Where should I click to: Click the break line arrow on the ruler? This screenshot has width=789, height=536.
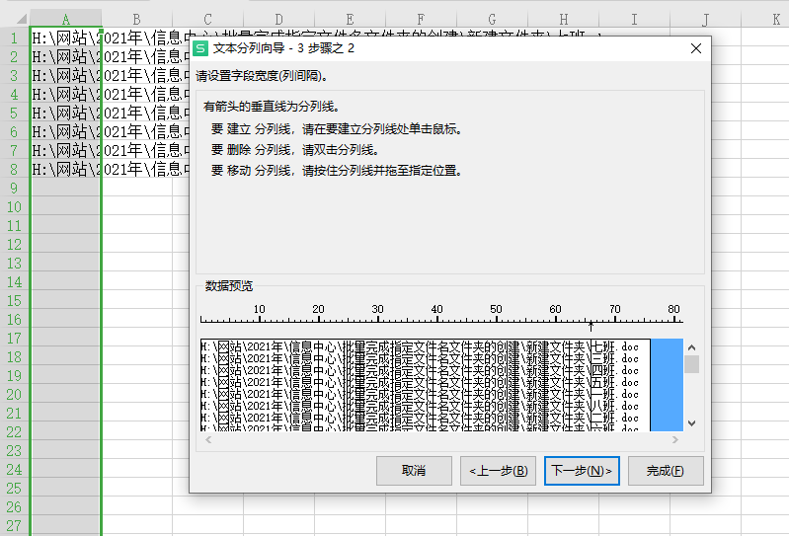591,323
